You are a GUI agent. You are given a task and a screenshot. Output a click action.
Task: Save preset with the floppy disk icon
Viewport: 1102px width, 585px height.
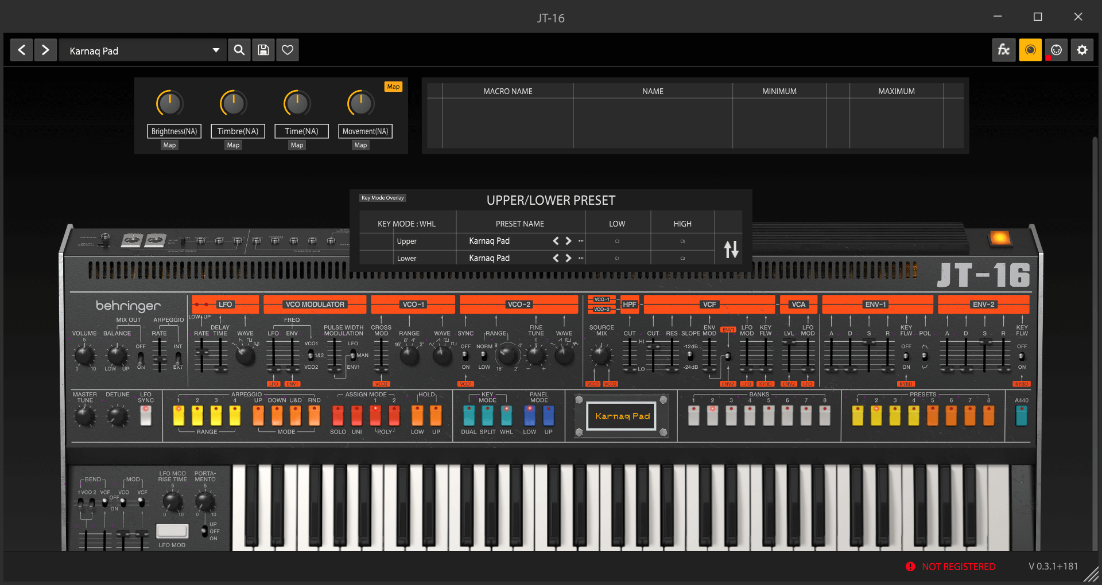tap(263, 50)
